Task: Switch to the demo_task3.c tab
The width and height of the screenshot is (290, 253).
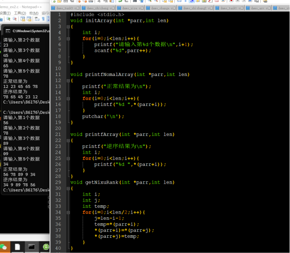Action: click(65, 8)
